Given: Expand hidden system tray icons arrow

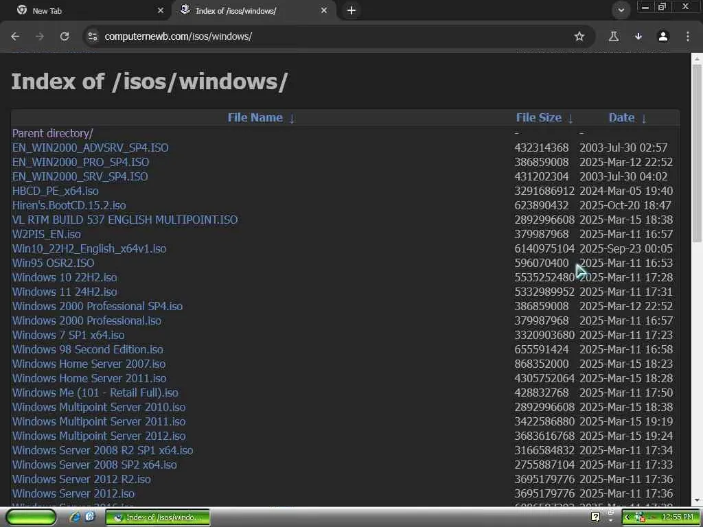Looking at the screenshot, I should pos(627,517).
